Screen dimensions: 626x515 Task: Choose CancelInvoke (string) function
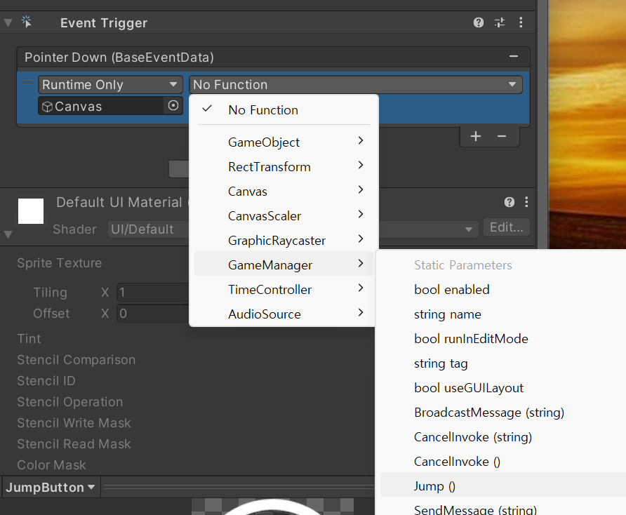click(x=503, y=436)
